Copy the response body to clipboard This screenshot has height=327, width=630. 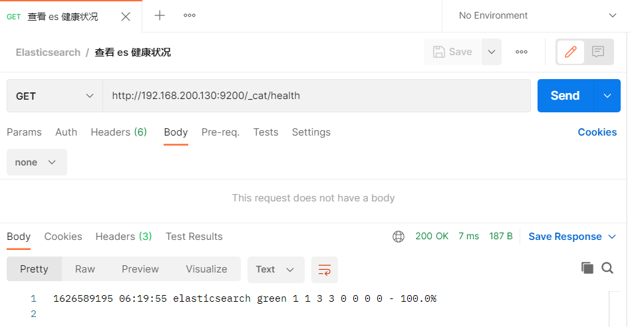point(587,268)
